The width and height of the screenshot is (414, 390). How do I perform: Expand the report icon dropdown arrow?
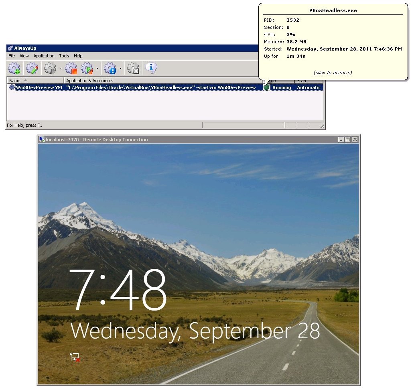pos(120,69)
